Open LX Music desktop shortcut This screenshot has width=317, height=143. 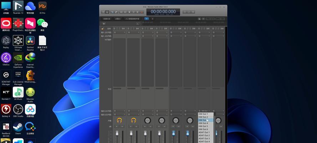18,94
